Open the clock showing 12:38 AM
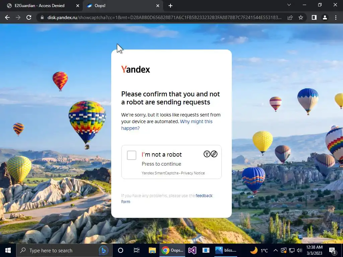The height and width of the screenshot is (257, 343). pos(314,250)
